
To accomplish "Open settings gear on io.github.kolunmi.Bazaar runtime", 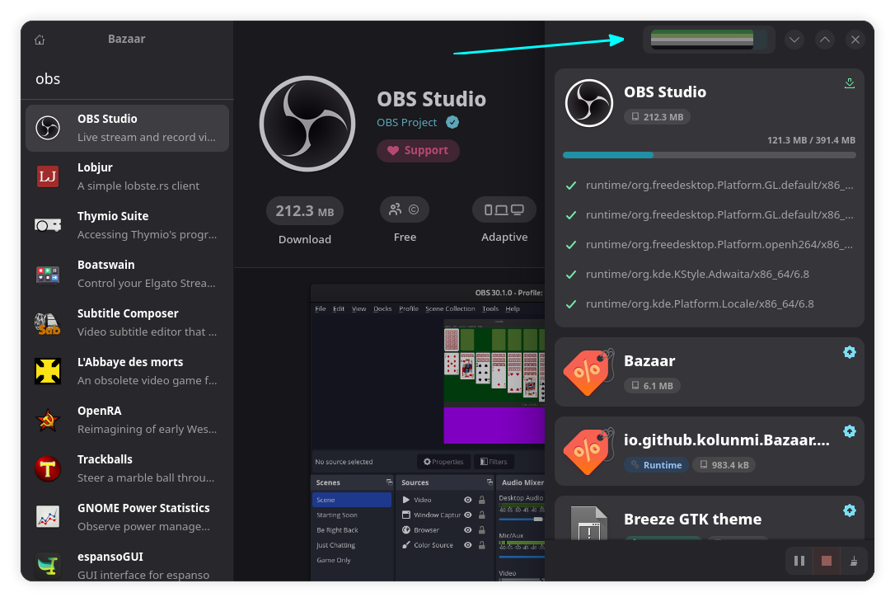I will 850,431.
